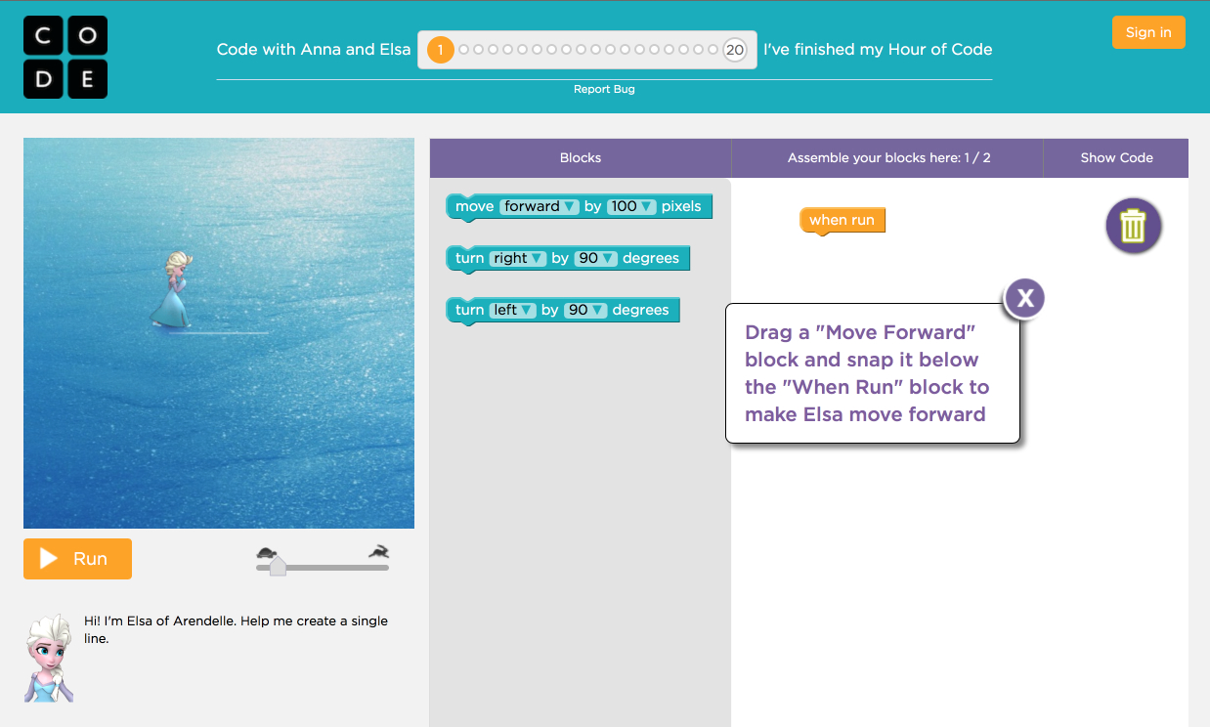Click the Sign in button
This screenshot has width=1210, height=727.
pos(1148,32)
